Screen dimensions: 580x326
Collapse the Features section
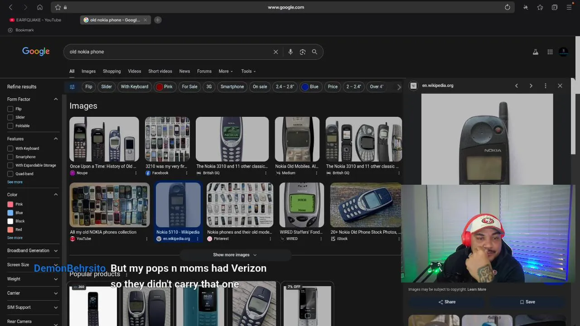tap(56, 139)
